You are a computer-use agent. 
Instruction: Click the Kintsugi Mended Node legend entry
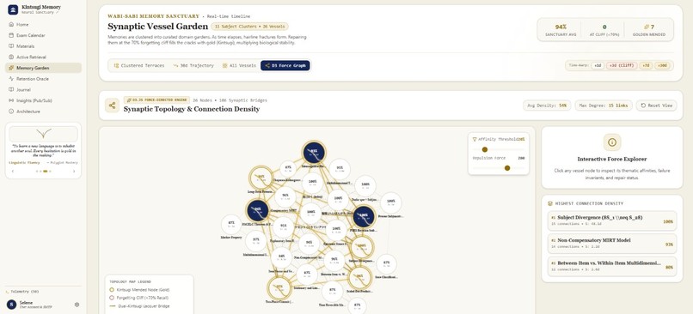139,290
